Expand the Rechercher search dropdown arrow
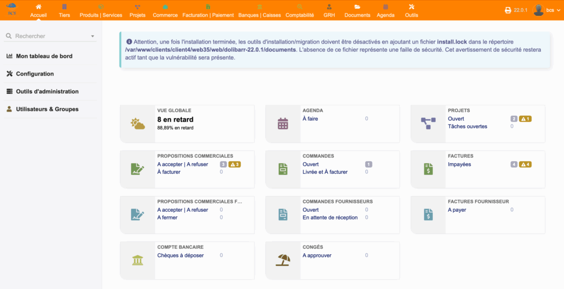 (x=93, y=36)
